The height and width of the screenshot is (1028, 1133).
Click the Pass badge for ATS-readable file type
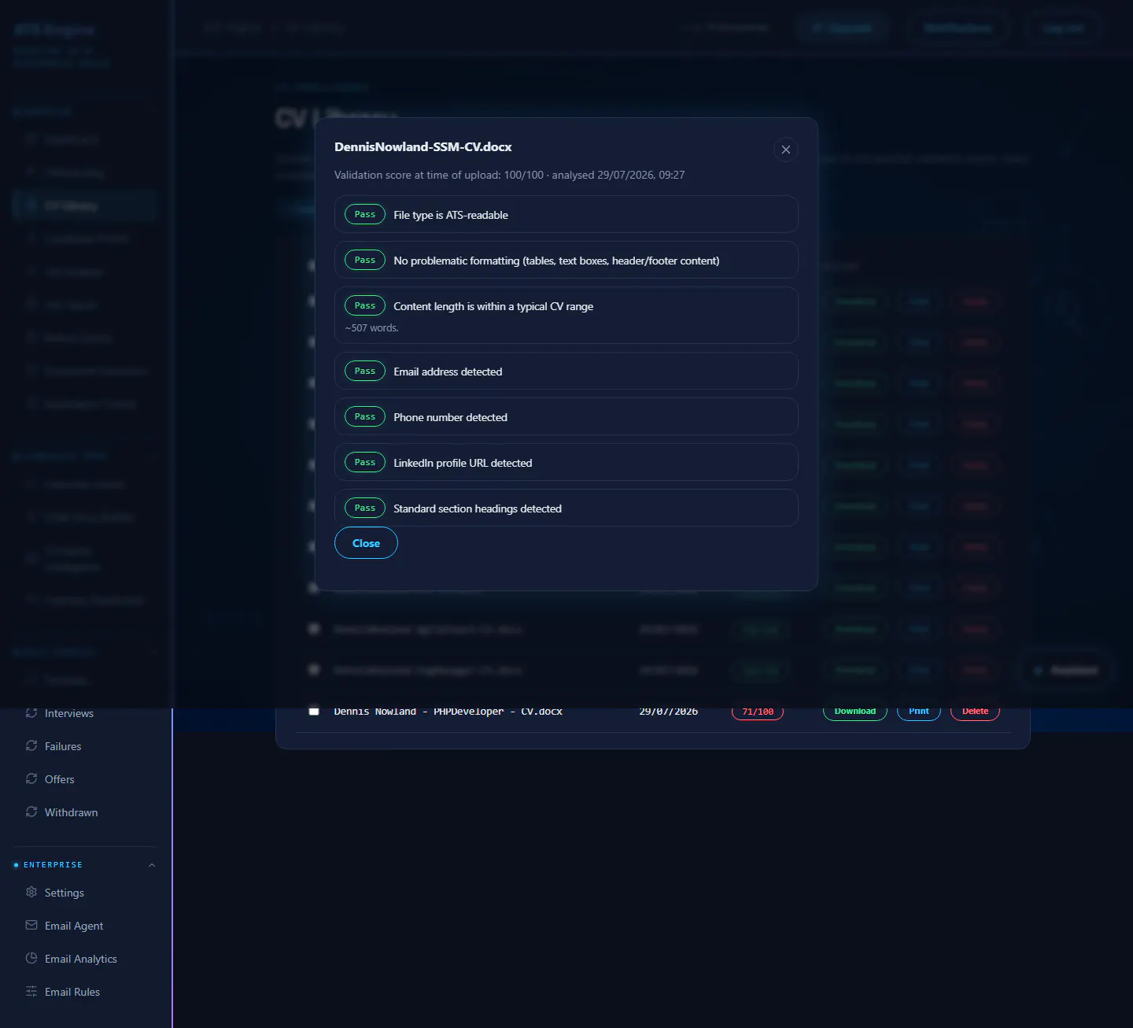365,214
